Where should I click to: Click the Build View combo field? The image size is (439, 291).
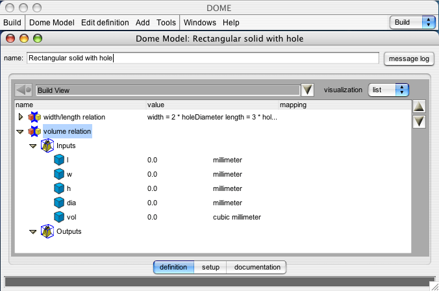[x=168, y=90]
